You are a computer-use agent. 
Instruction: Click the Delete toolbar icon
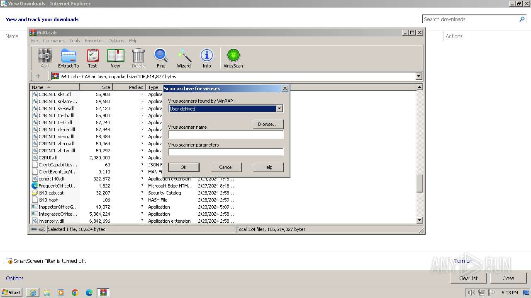pos(138,58)
